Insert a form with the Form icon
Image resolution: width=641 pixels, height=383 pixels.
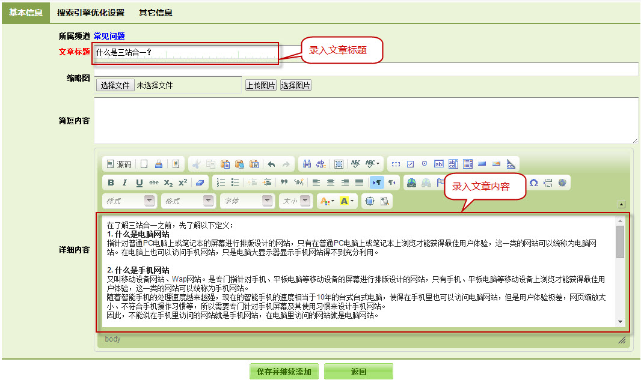[x=396, y=164]
